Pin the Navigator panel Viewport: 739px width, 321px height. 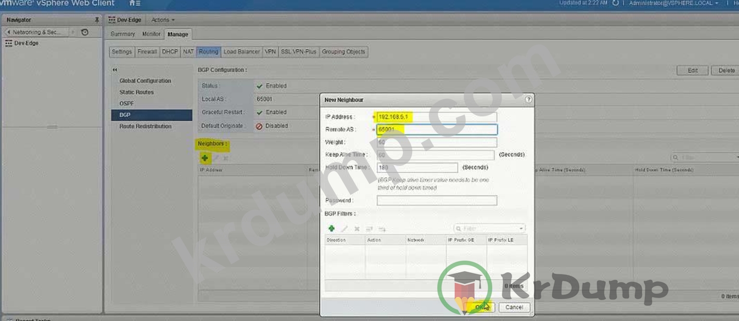click(x=97, y=20)
